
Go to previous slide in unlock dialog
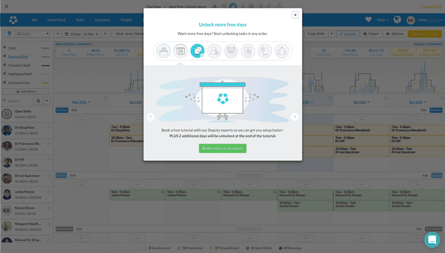[x=151, y=117]
